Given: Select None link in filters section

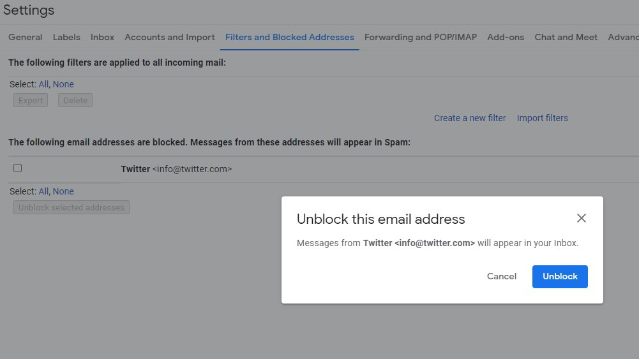Looking at the screenshot, I should tap(63, 84).
